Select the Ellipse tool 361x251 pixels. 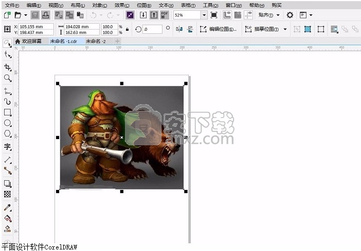(7, 123)
